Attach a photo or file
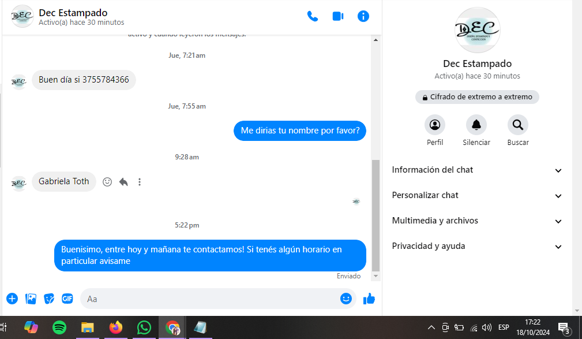Viewport: 582px width, 339px height. (31, 299)
